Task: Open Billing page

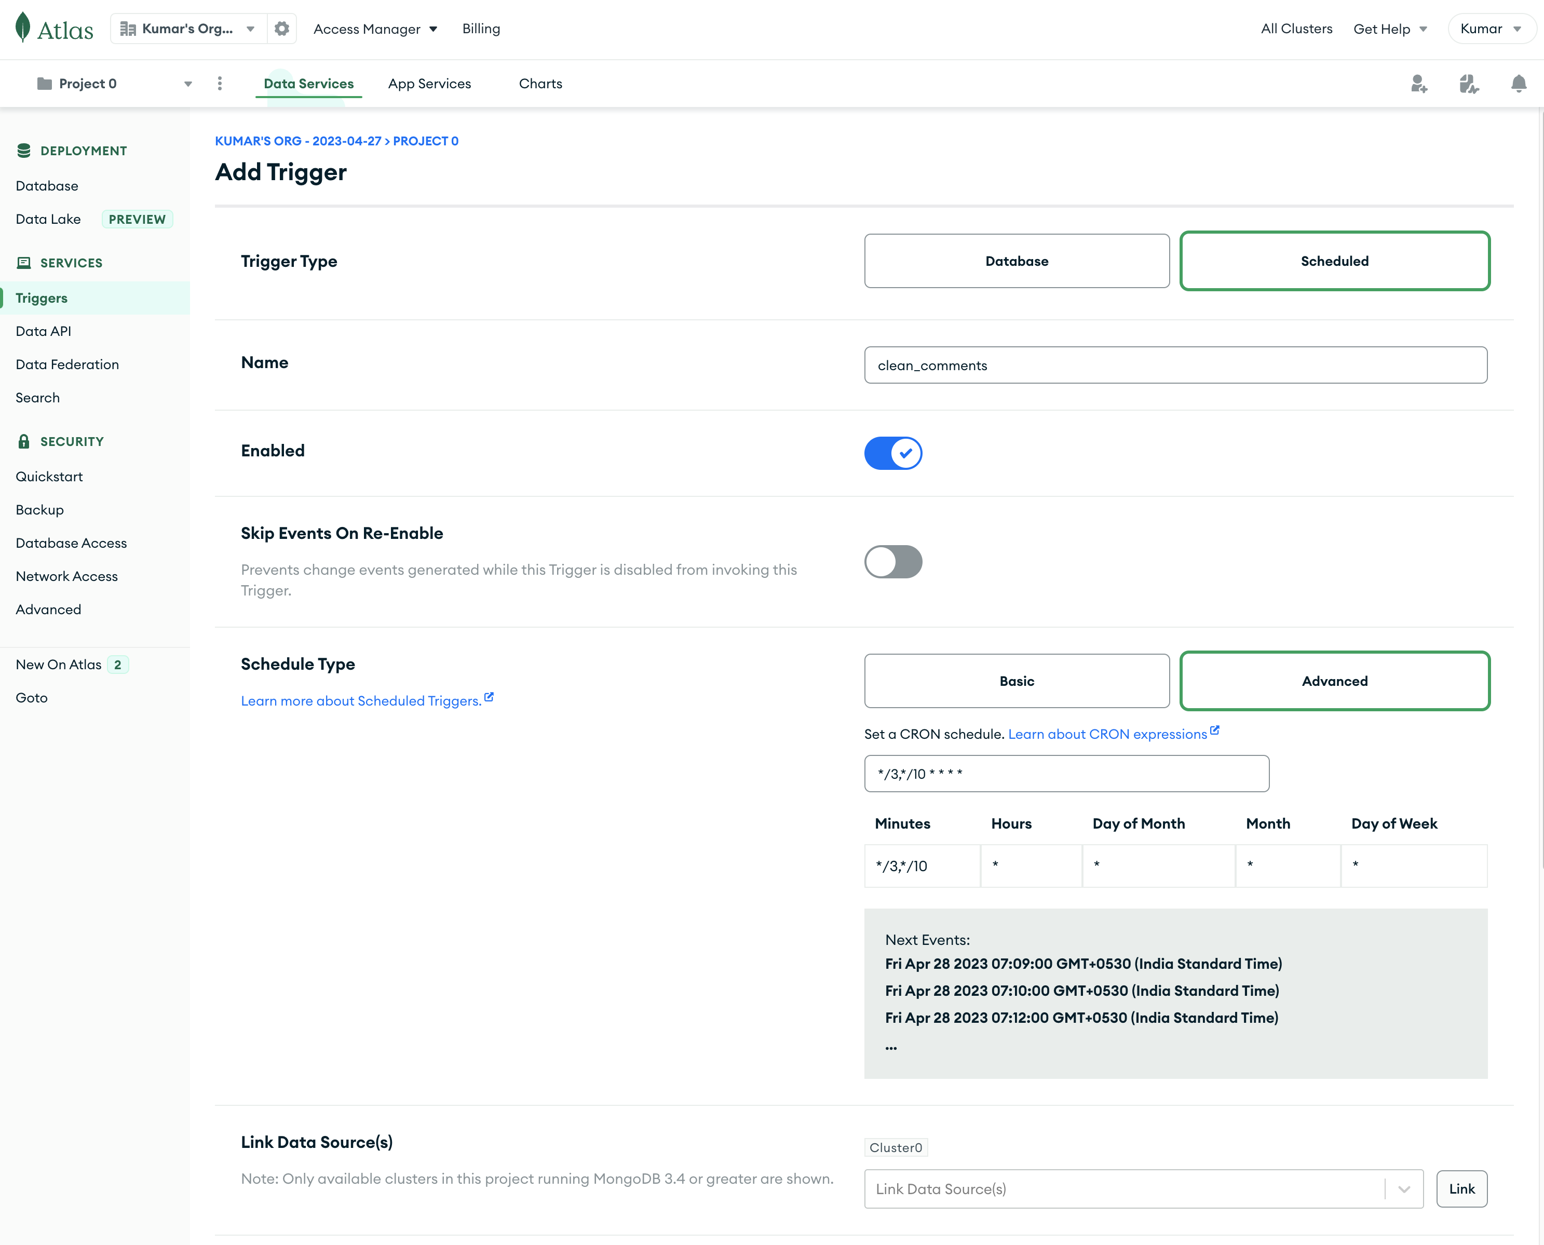Action: click(481, 29)
